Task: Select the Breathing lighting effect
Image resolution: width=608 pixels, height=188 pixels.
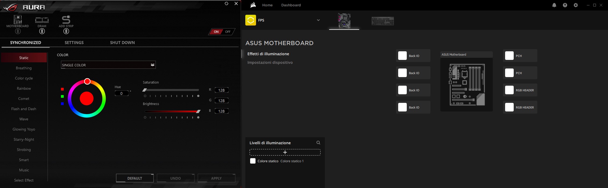Action: click(x=24, y=68)
